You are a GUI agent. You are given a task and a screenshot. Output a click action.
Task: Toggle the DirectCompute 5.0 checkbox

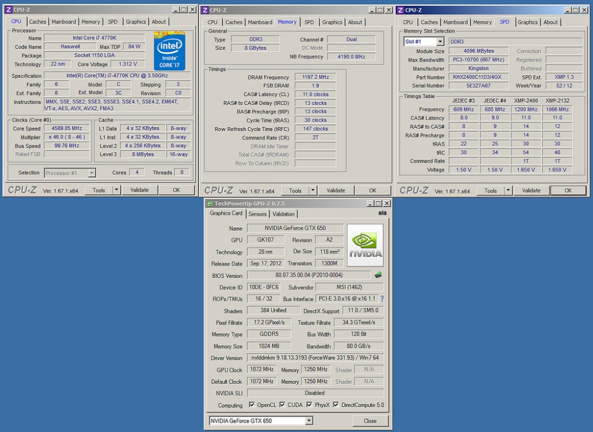click(x=336, y=405)
